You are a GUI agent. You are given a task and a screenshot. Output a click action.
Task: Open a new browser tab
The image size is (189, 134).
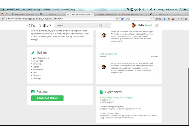(178, 14)
